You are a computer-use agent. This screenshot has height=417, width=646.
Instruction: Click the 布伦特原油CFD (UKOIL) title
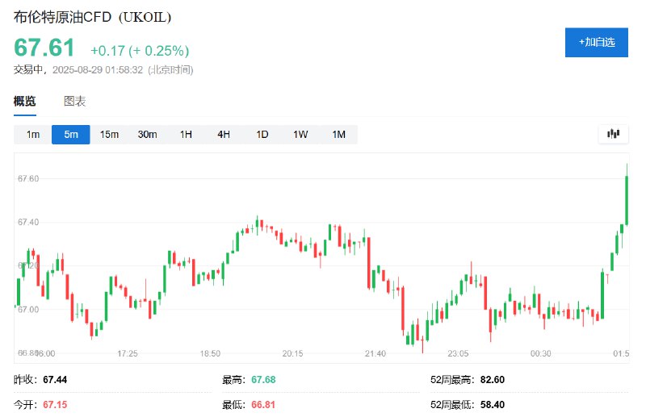pos(92,17)
